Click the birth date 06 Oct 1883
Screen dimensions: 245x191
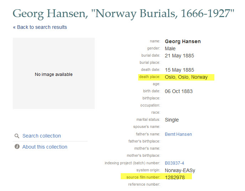point(179,91)
